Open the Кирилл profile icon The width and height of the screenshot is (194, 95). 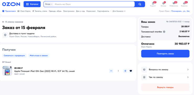153,4
